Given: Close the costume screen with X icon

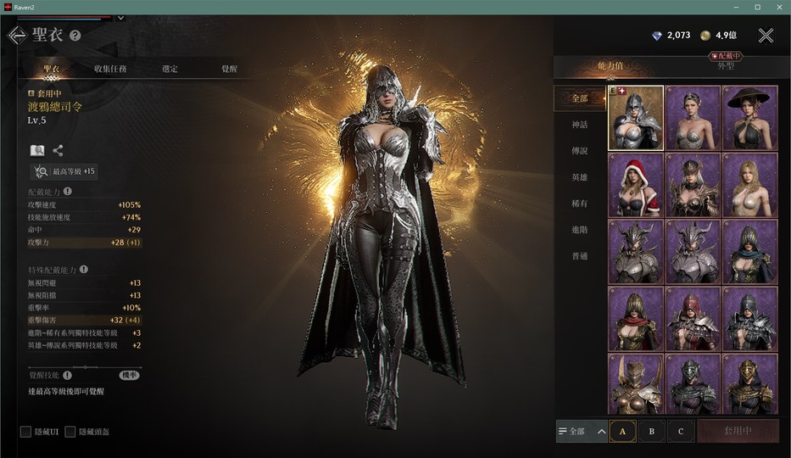Looking at the screenshot, I should pos(766,36).
